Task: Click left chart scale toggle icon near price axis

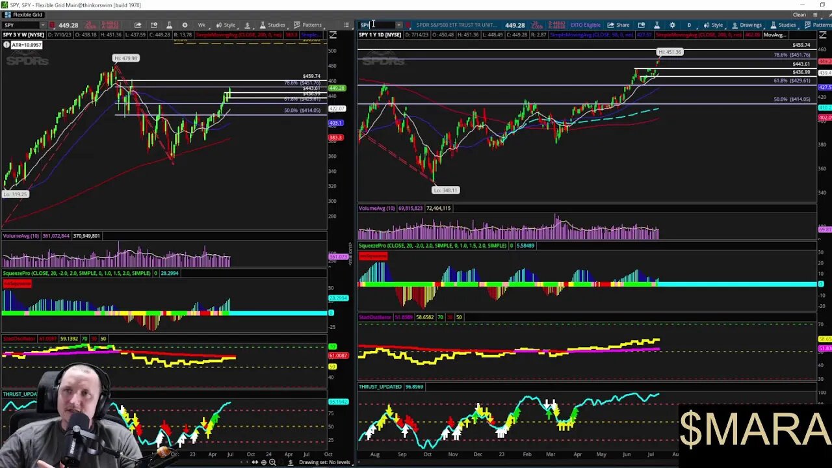Action: [332, 34]
